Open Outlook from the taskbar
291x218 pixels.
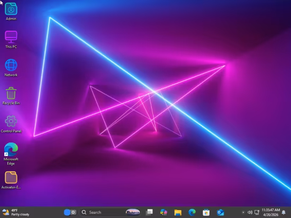[220, 212]
